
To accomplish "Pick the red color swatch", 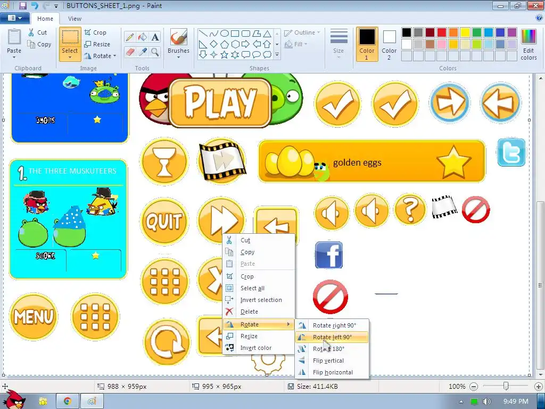I will pyautogui.click(x=442, y=32).
